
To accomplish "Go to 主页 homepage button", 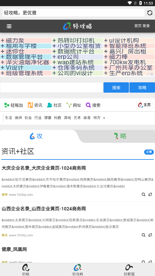I will tap(144, 105).
